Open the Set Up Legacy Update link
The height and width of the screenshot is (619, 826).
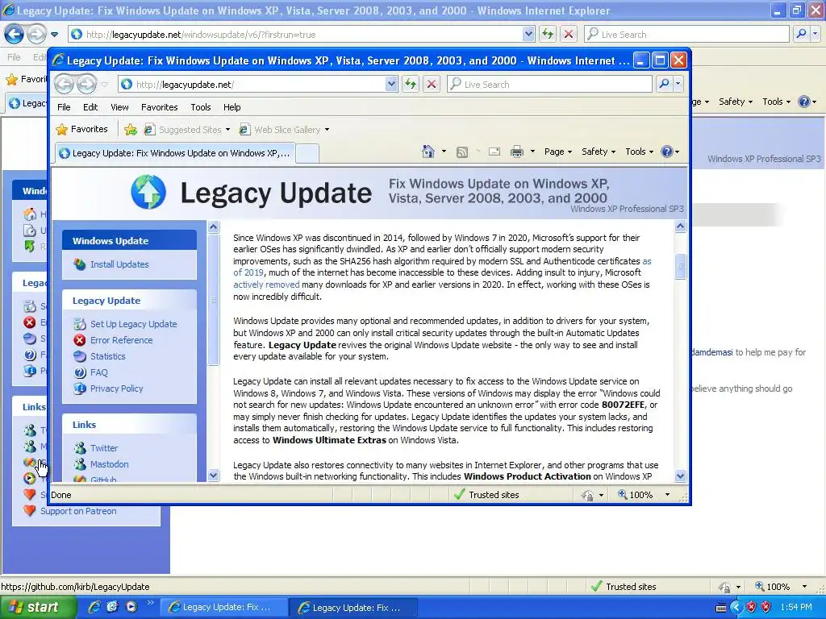(133, 324)
